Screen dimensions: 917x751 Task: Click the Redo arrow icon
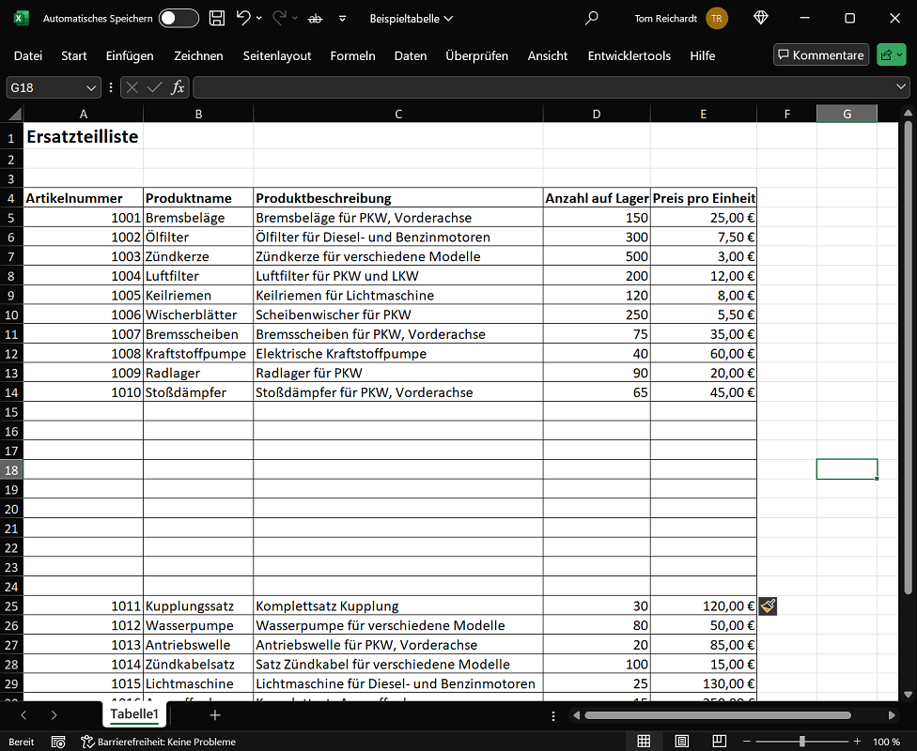coord(280,18)
